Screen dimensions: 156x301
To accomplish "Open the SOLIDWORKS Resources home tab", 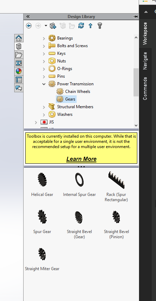I will pos(19,38).
